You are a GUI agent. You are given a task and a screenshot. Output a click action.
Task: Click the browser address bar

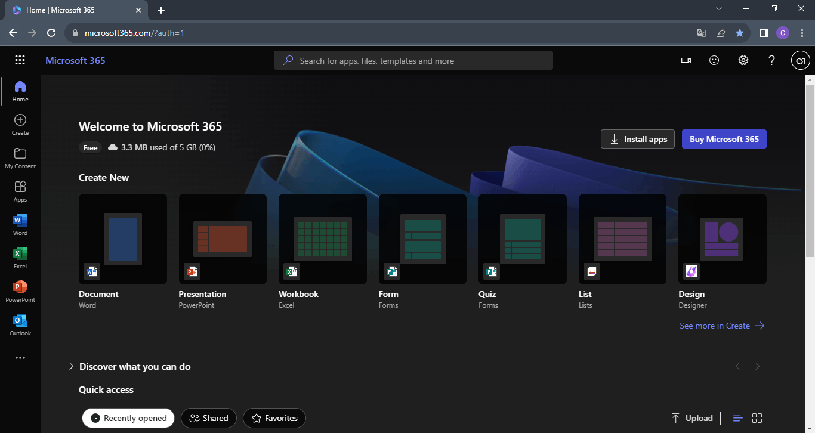tap(382, 33)
